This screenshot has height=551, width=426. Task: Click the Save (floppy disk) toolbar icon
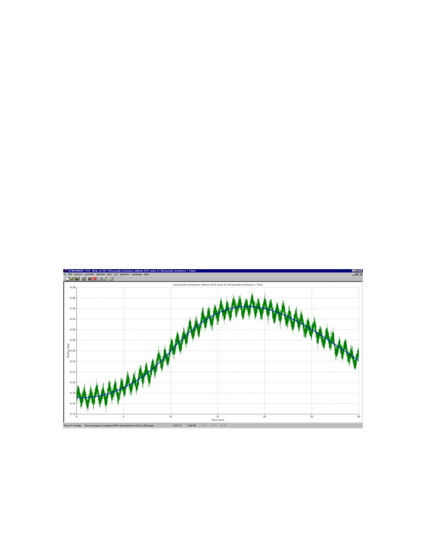point(77,278)
